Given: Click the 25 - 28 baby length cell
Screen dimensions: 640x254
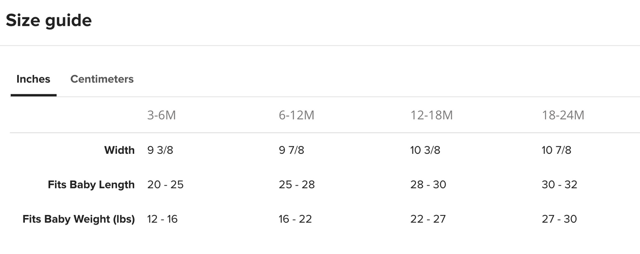Looking at the screenshot, I should [297, 185].
